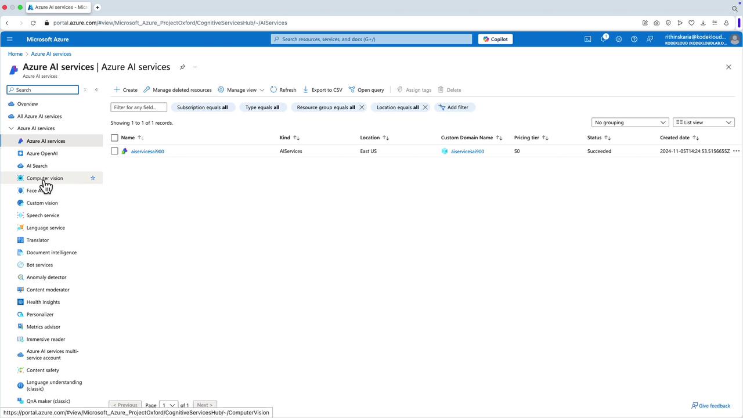Viewport: 743px width, 418px height.
Task: Favorite Computer vision with the star
Action: pyautogui.click(x=93, y=178)
